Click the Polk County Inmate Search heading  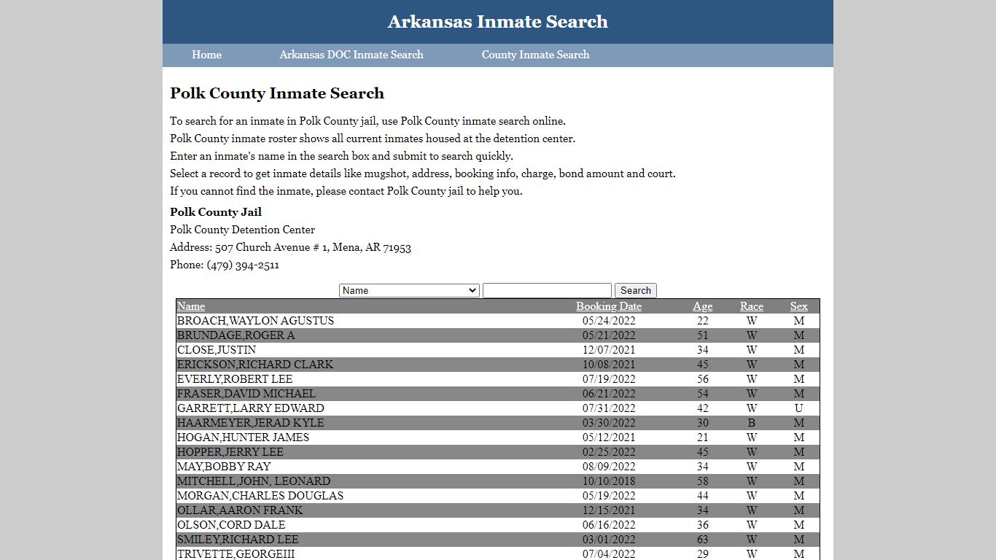click(277, 93)
